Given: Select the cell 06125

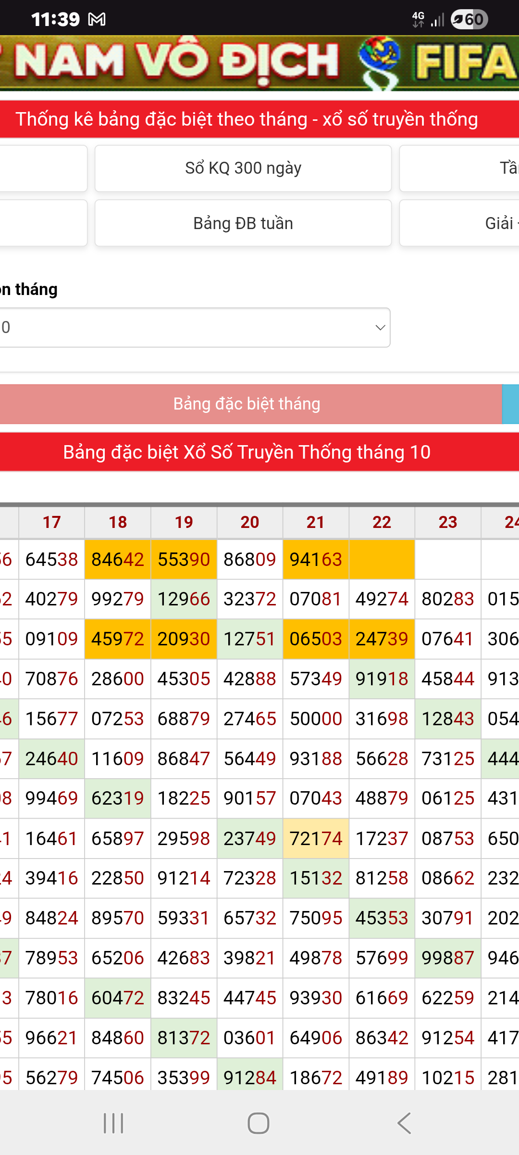Looking at the screenshot, I should (448, 798).
